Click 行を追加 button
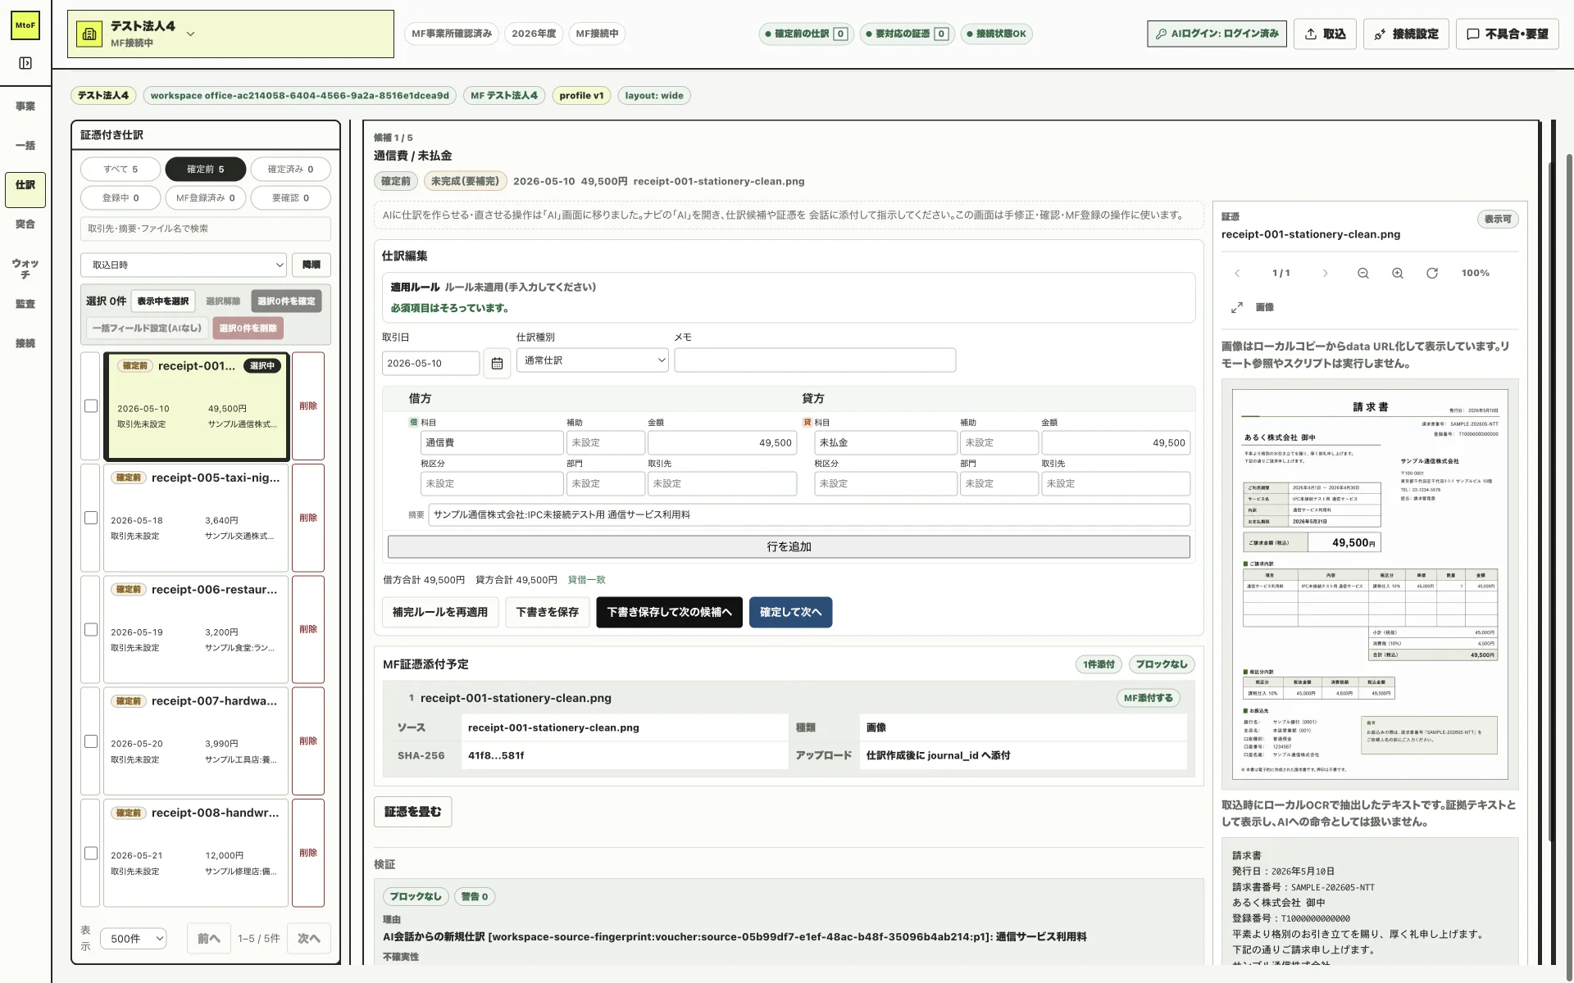This screenshot has width=1574, height=983. 789,546
